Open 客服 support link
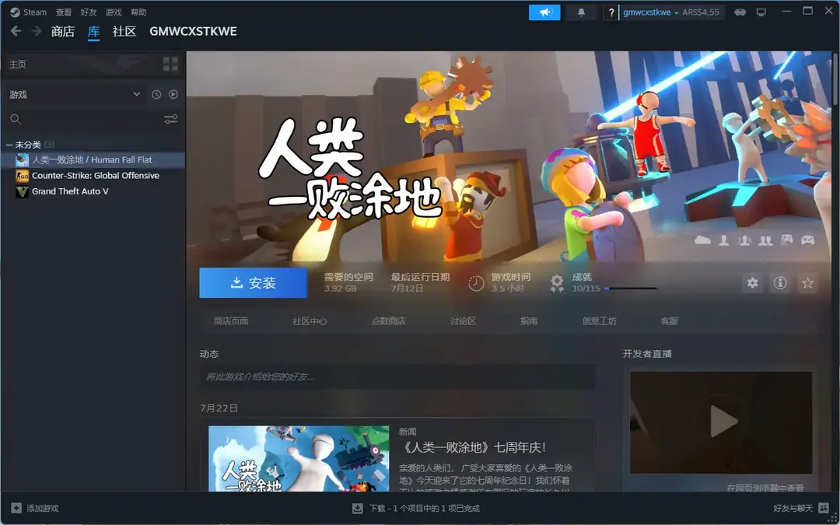Image resolution: width=840 pixels, height=525 pixels. point(669,321)
